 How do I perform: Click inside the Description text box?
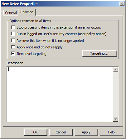pyautogui.click(x=60, y=94)
